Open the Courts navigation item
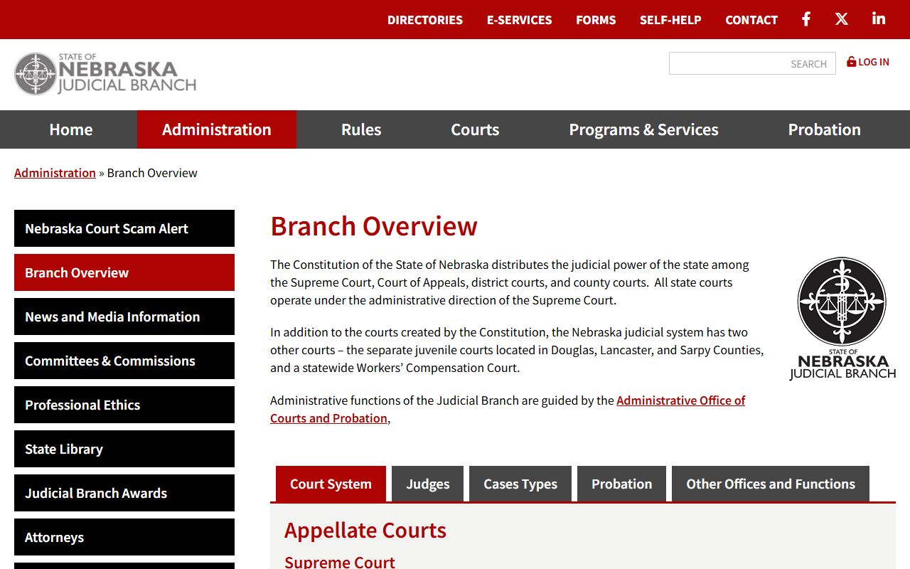Screen dimensions: 910x569 [475, 129]
